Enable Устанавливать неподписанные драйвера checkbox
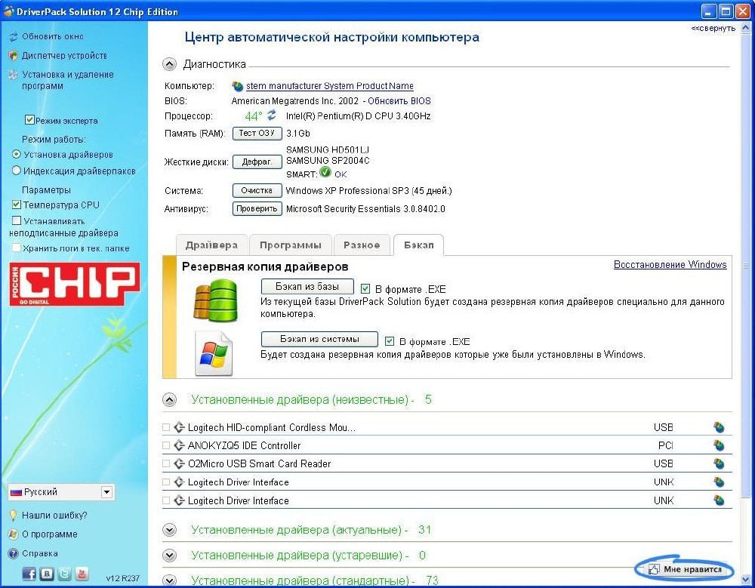This screenshot has height=588, width=755. pyautogui.click(x=17, y=220)
